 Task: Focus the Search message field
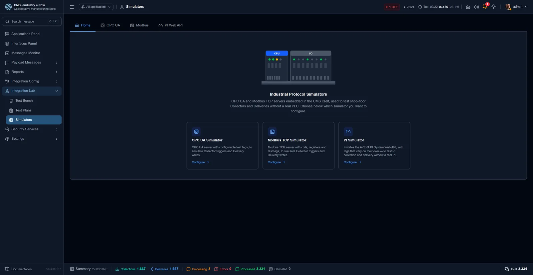click(32, 21)
